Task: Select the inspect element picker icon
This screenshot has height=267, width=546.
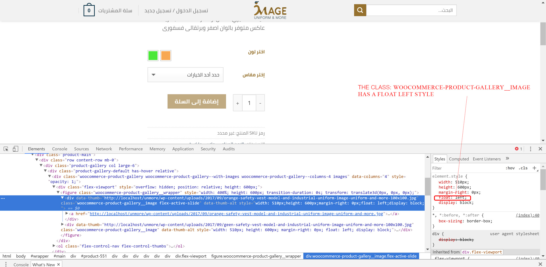Action: [x=6, y=149]
